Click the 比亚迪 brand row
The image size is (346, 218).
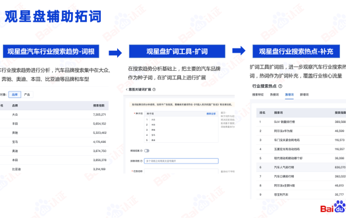54,169
